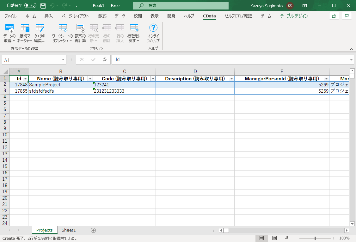Click the Redo arrow icon
The width and height of the screenshot is (356, 242).
pos(64,5)
